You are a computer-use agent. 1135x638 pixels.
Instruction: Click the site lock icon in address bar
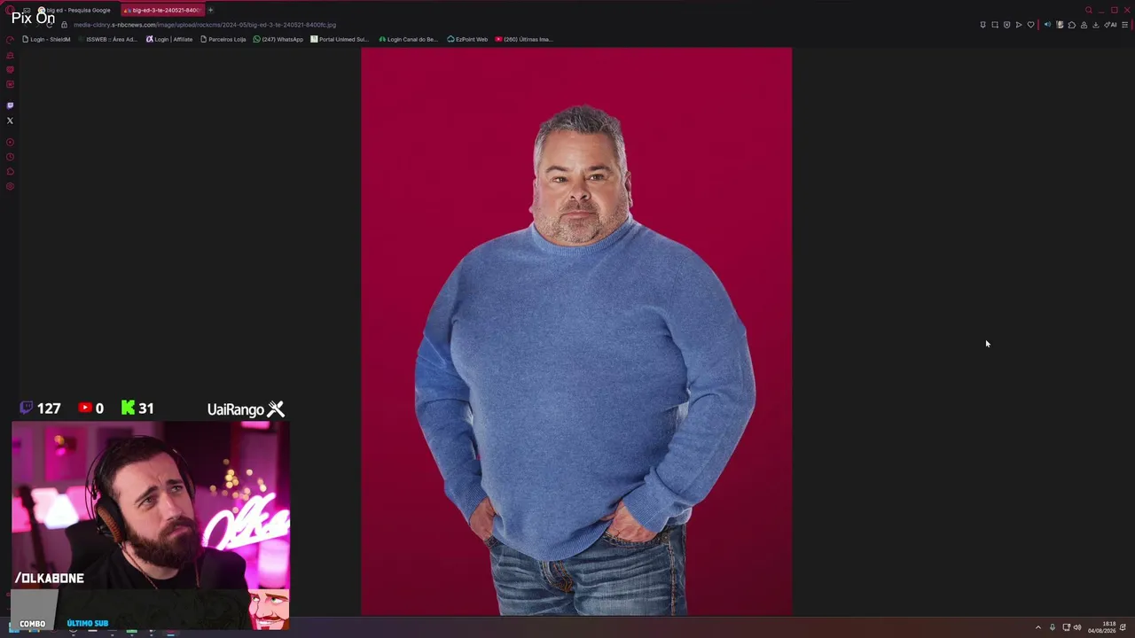tap(64, 25)
